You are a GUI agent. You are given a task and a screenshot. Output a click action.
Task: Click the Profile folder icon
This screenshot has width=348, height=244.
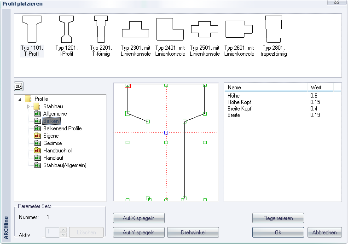point(28,99)
